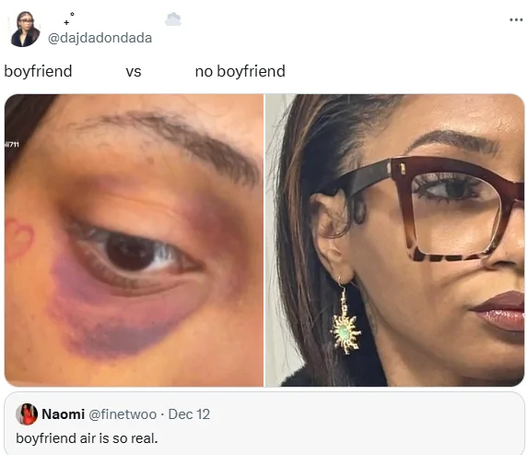Open the Dec 12 timestamp link
The width and height of the screenshot is (528, 455).
189,414
